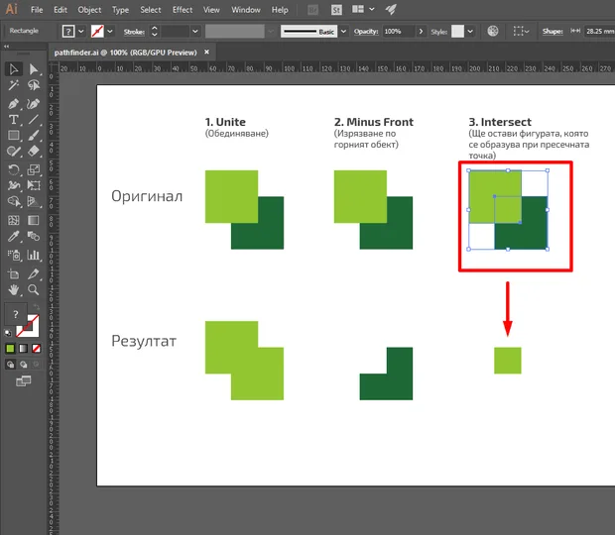Swap fill and stroke colors

coord(36,307)
